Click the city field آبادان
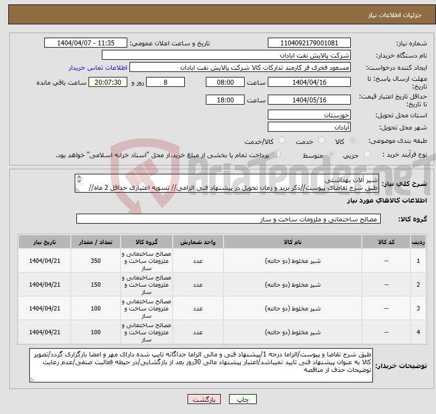 pos(309,127)
